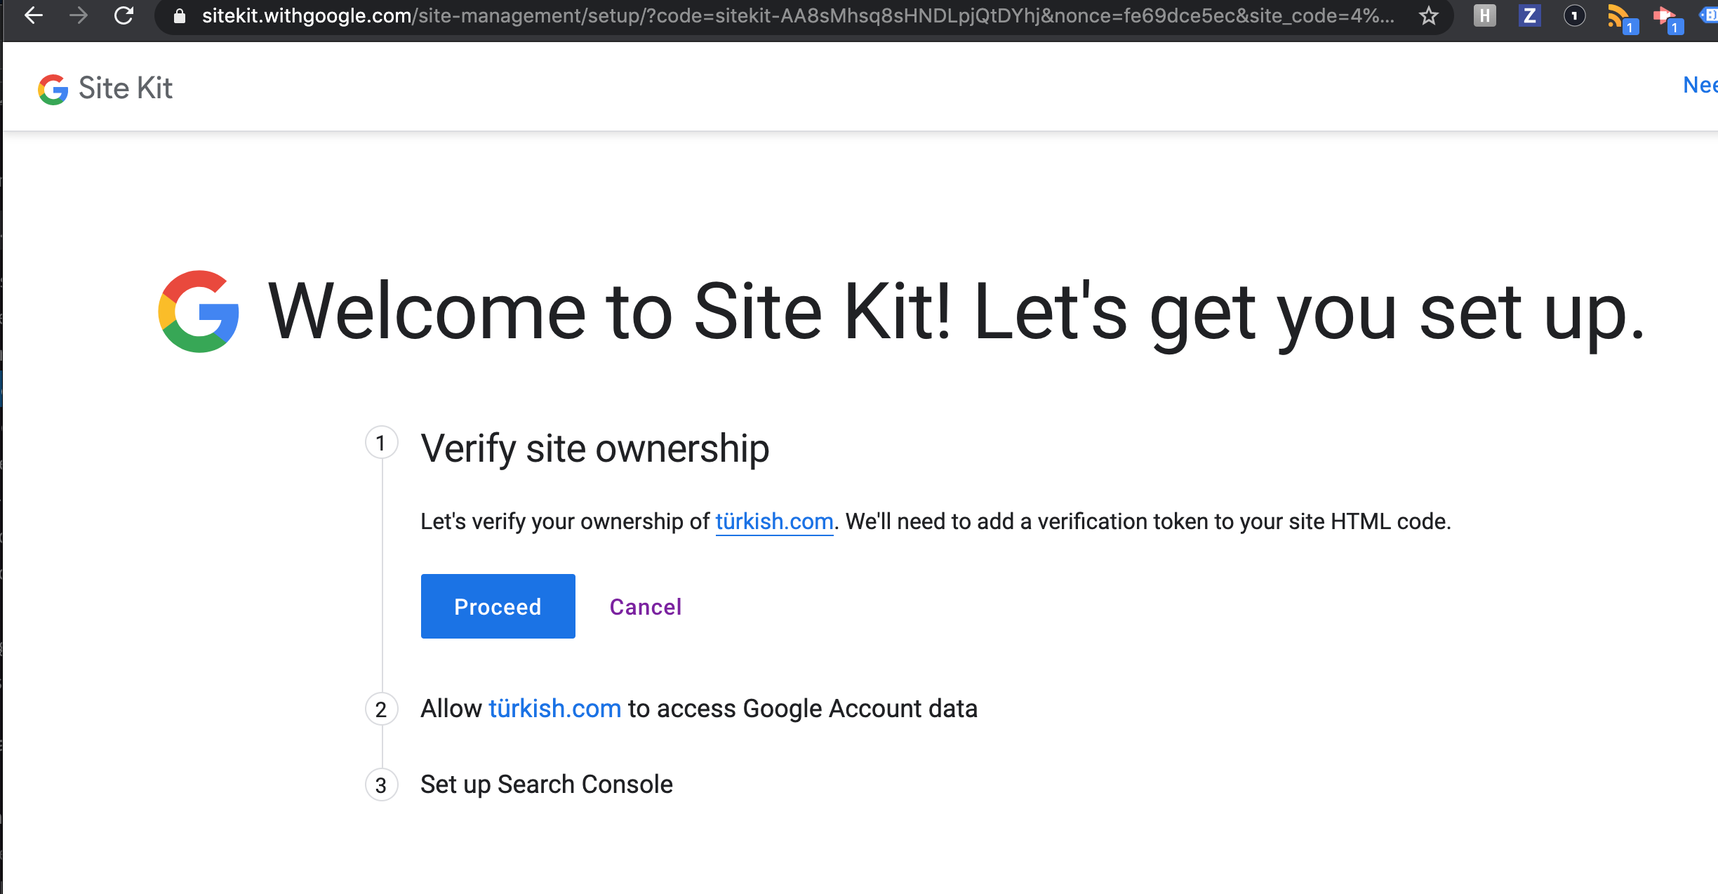Image resolution: width=1718 pixels, height=894 pixels.
Task: Open türkish.com link in step two
Action: pos(554,707)
